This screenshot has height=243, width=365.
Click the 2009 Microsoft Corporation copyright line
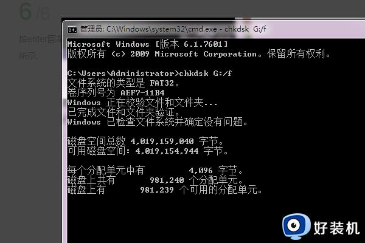[x=198, y=53]
